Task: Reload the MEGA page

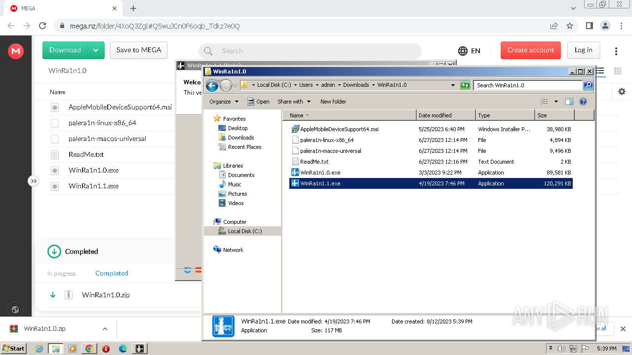Action: click(x=42, y=26)
